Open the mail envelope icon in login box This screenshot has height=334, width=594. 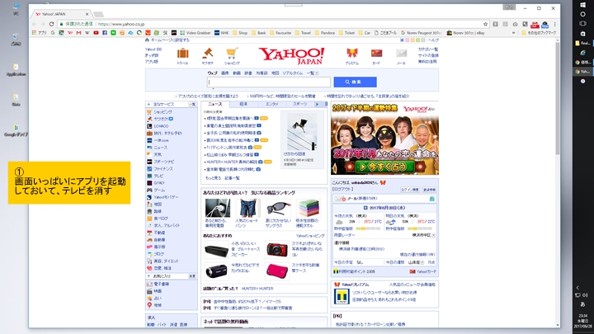(x=339, y=199)
